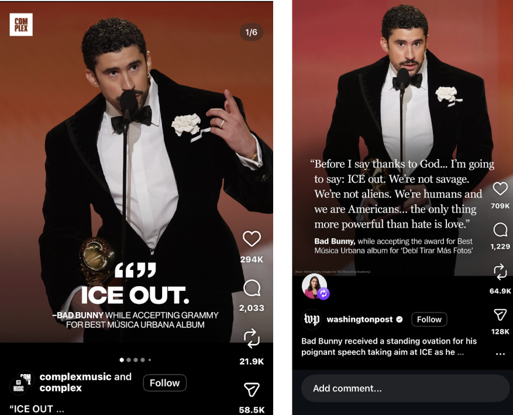The image size is (513, 415).
Task: Tap the reposter's profile avatar
Action: point(314,286)
